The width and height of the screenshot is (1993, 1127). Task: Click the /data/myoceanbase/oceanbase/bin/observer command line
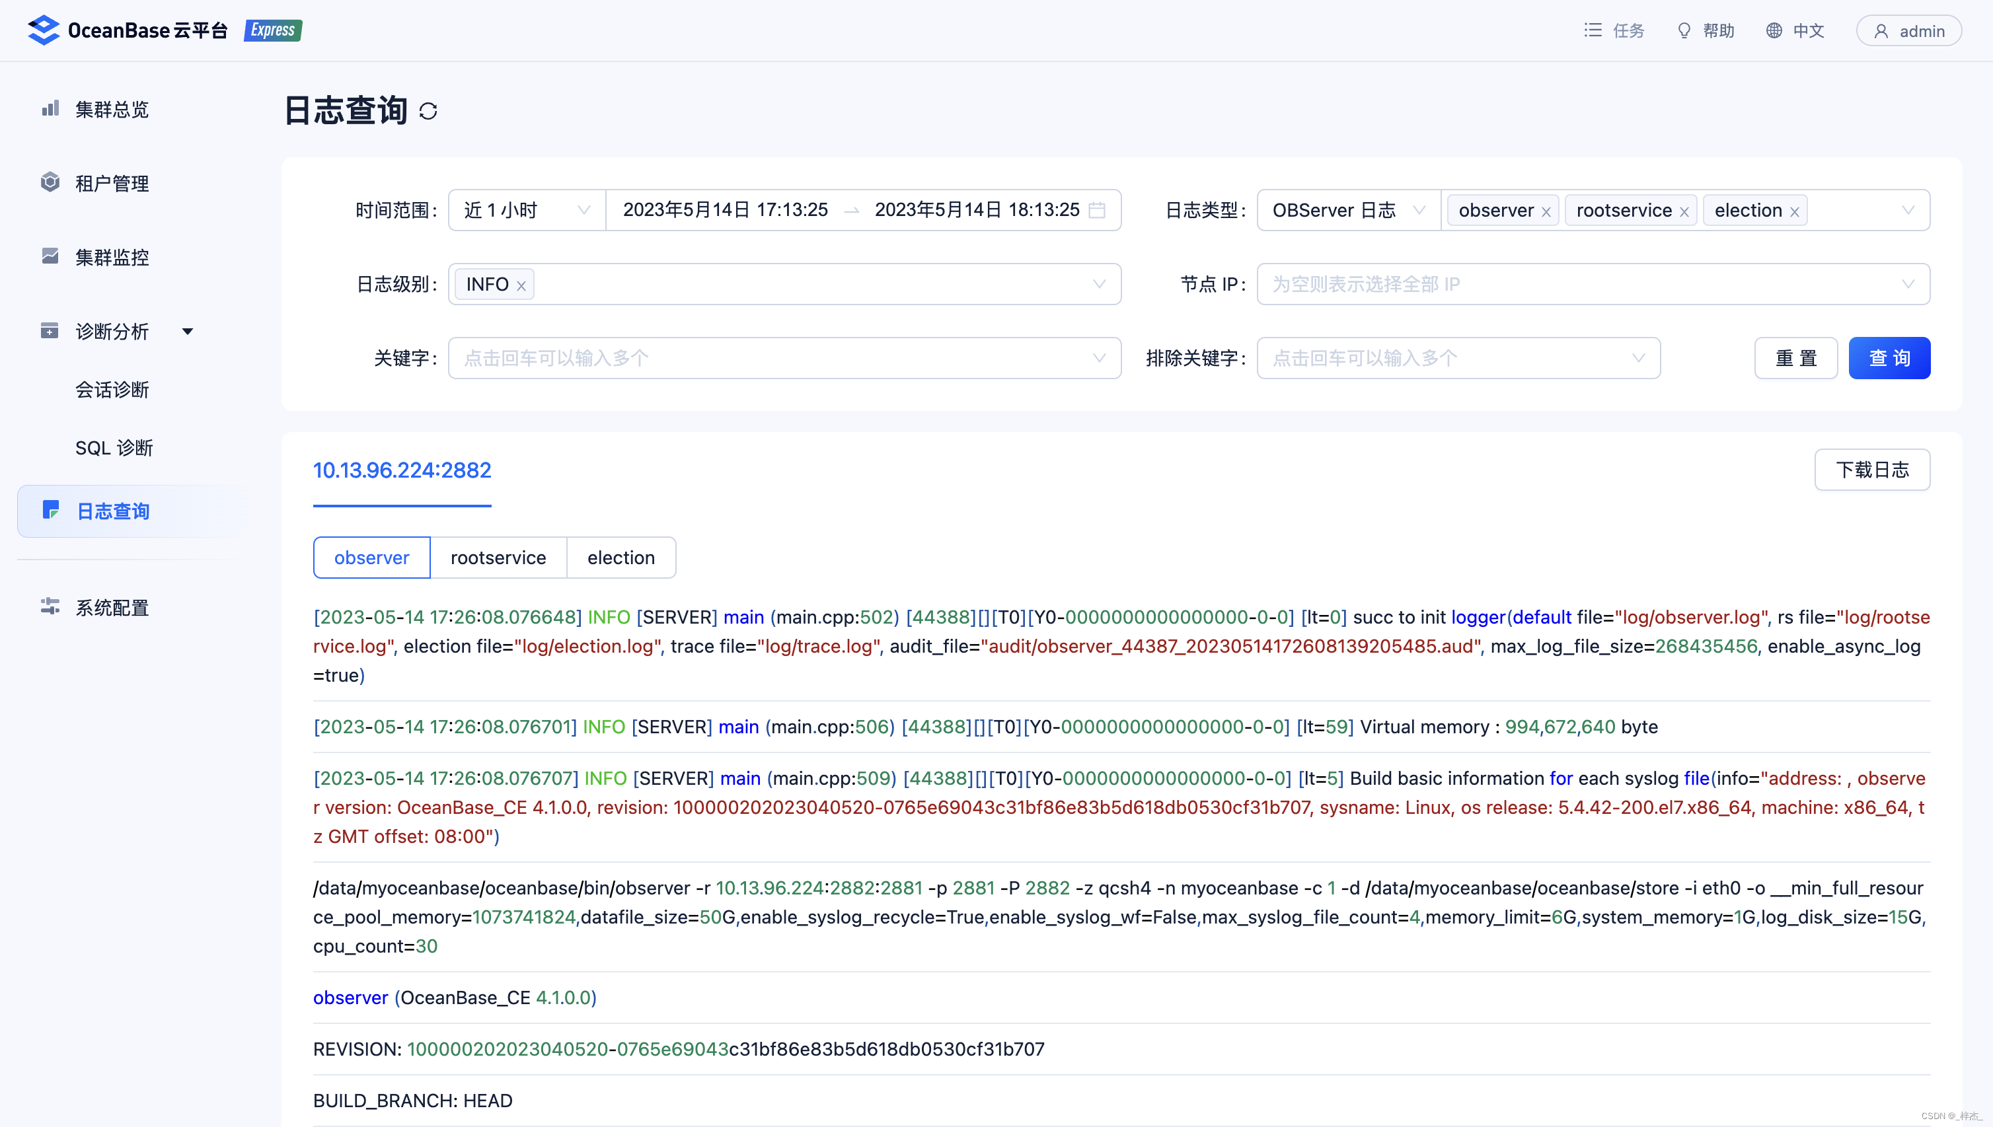[1121, 917]
